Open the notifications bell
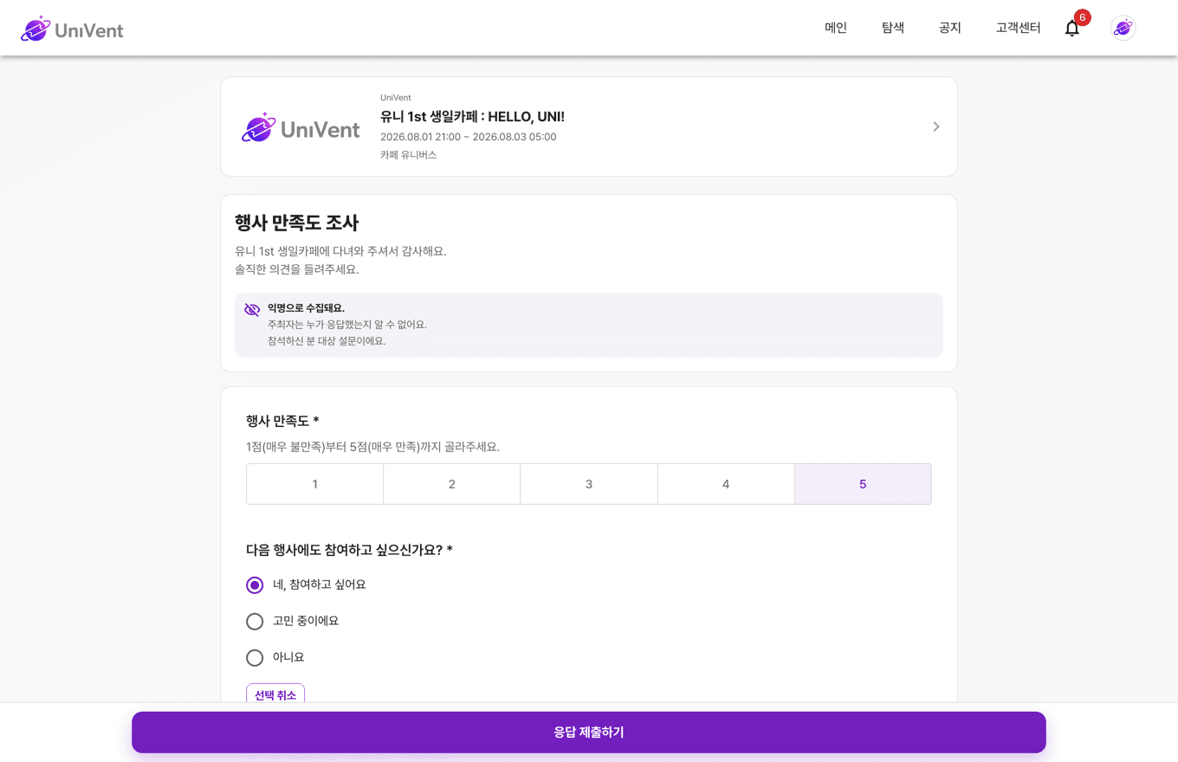1178x762 pixels. tap(1072, 29)
